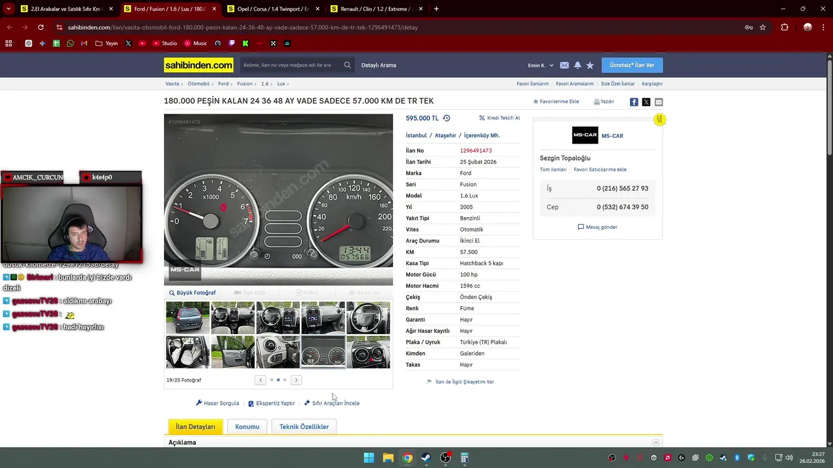Click Mesaj gönder link
This screenshot has height=468, width=833.
click(x=597, y=227)
